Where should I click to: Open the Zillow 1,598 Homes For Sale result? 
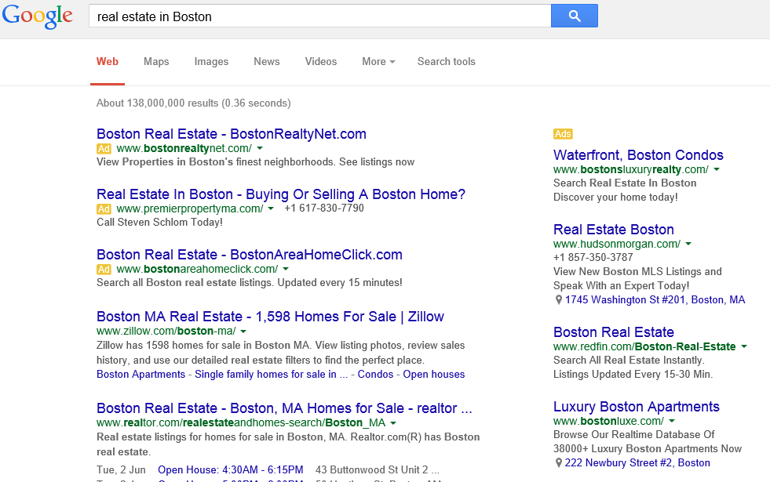(x=270, y=317)
